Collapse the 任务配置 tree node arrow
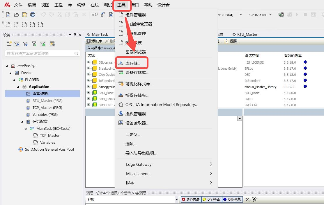324x205 pixels. click(22, 122)
